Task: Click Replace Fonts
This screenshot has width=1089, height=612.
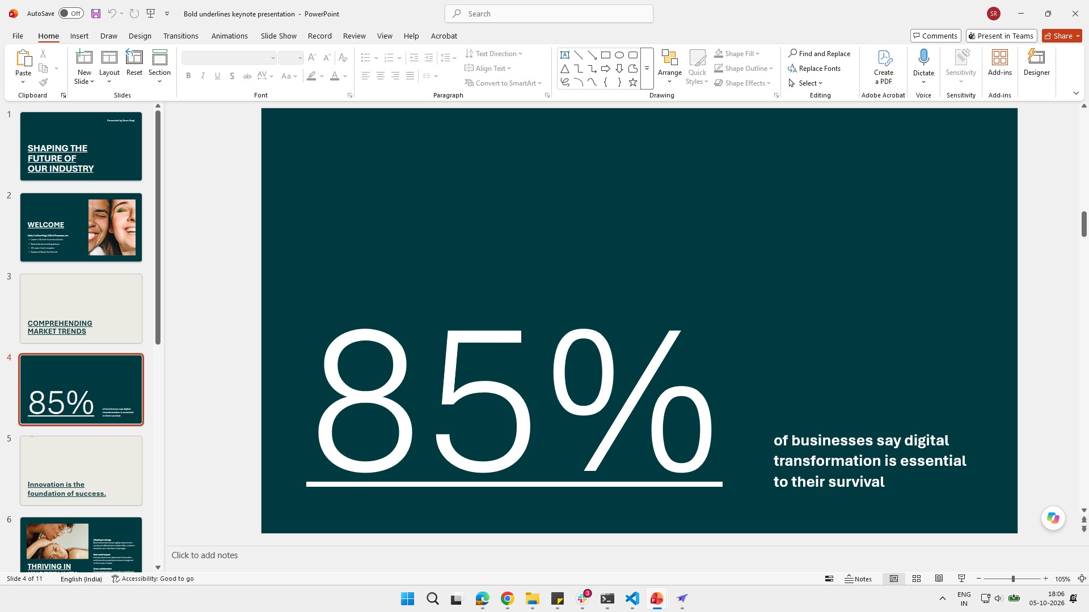Action: tap(814, 69)
